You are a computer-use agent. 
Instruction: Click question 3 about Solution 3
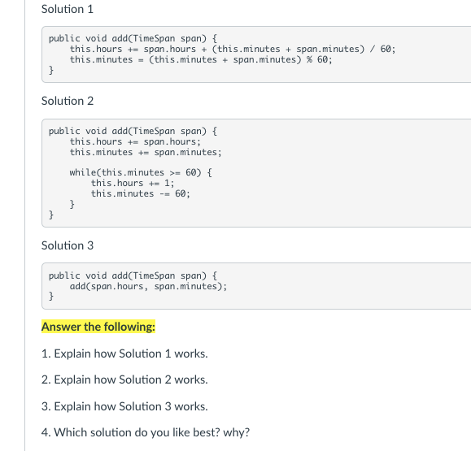(124, 406)
